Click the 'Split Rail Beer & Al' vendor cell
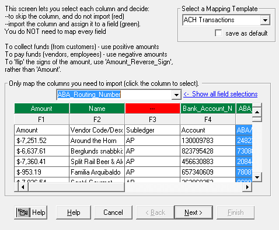 point(97,162)
